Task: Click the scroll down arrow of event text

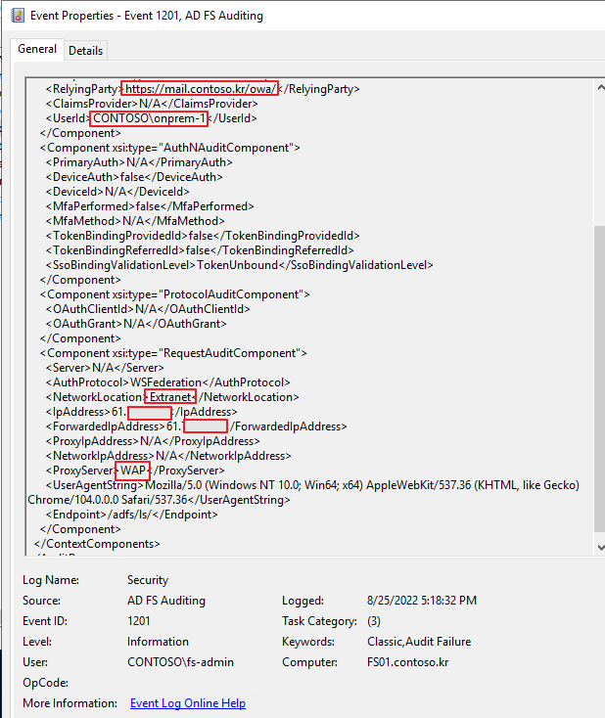Action: (600, 547)
